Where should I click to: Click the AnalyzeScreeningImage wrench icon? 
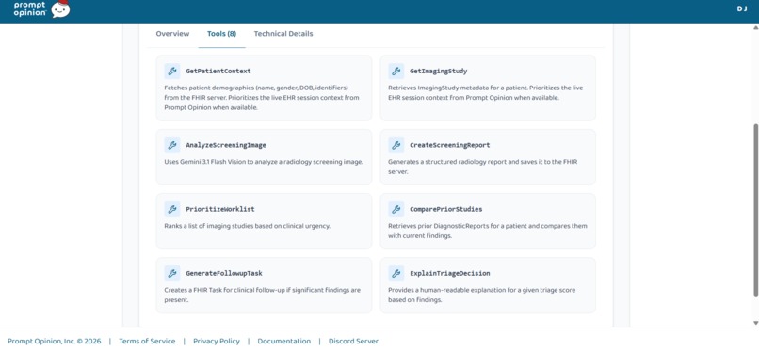[171, 145]
